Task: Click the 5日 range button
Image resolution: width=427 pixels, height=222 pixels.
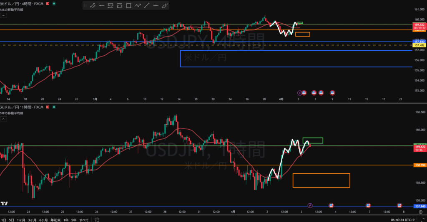Action: coord(12,219)
